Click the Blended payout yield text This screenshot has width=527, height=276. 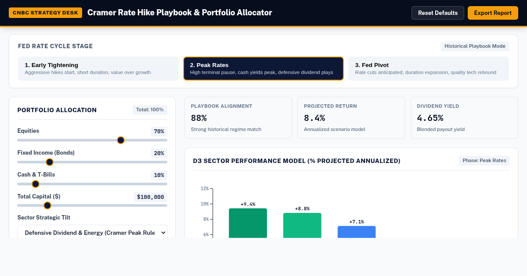tap(441, 129)
